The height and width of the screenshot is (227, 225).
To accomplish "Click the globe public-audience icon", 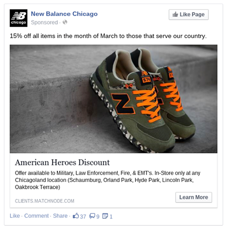I will 65,22.
